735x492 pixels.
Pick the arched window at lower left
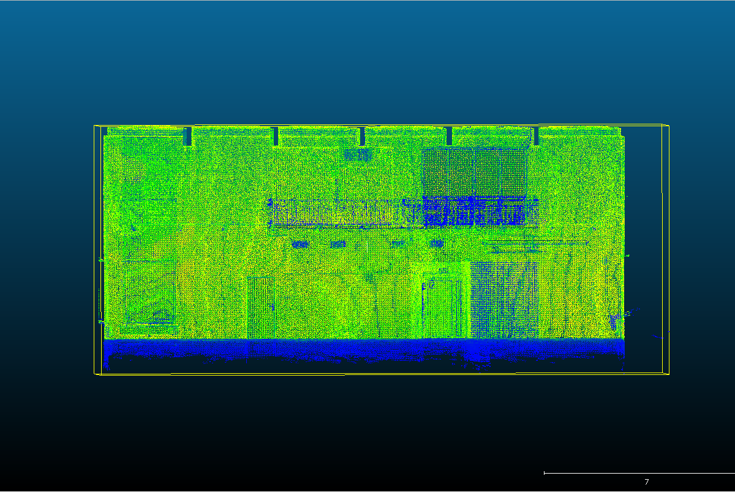[151, 299]
